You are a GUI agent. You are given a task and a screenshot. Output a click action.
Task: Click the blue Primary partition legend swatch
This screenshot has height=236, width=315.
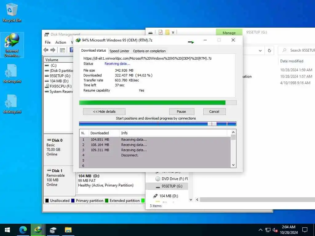73,200
